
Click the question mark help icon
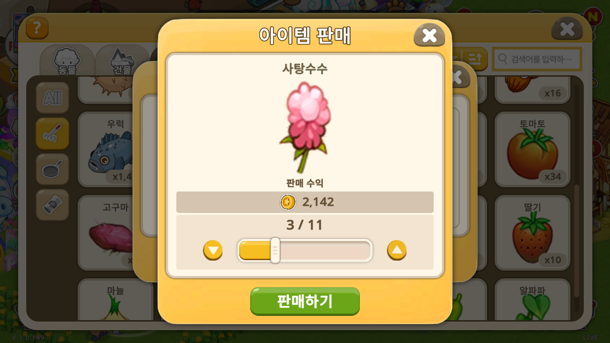pos(37,28)
